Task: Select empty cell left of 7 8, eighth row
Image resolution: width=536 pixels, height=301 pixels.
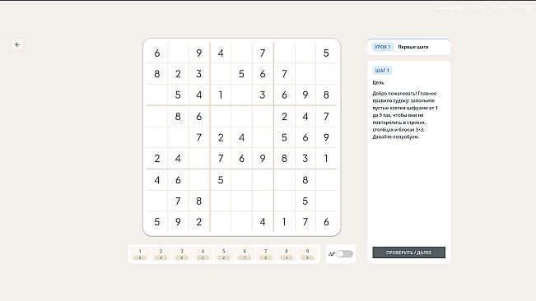Action: pos(157,201)
